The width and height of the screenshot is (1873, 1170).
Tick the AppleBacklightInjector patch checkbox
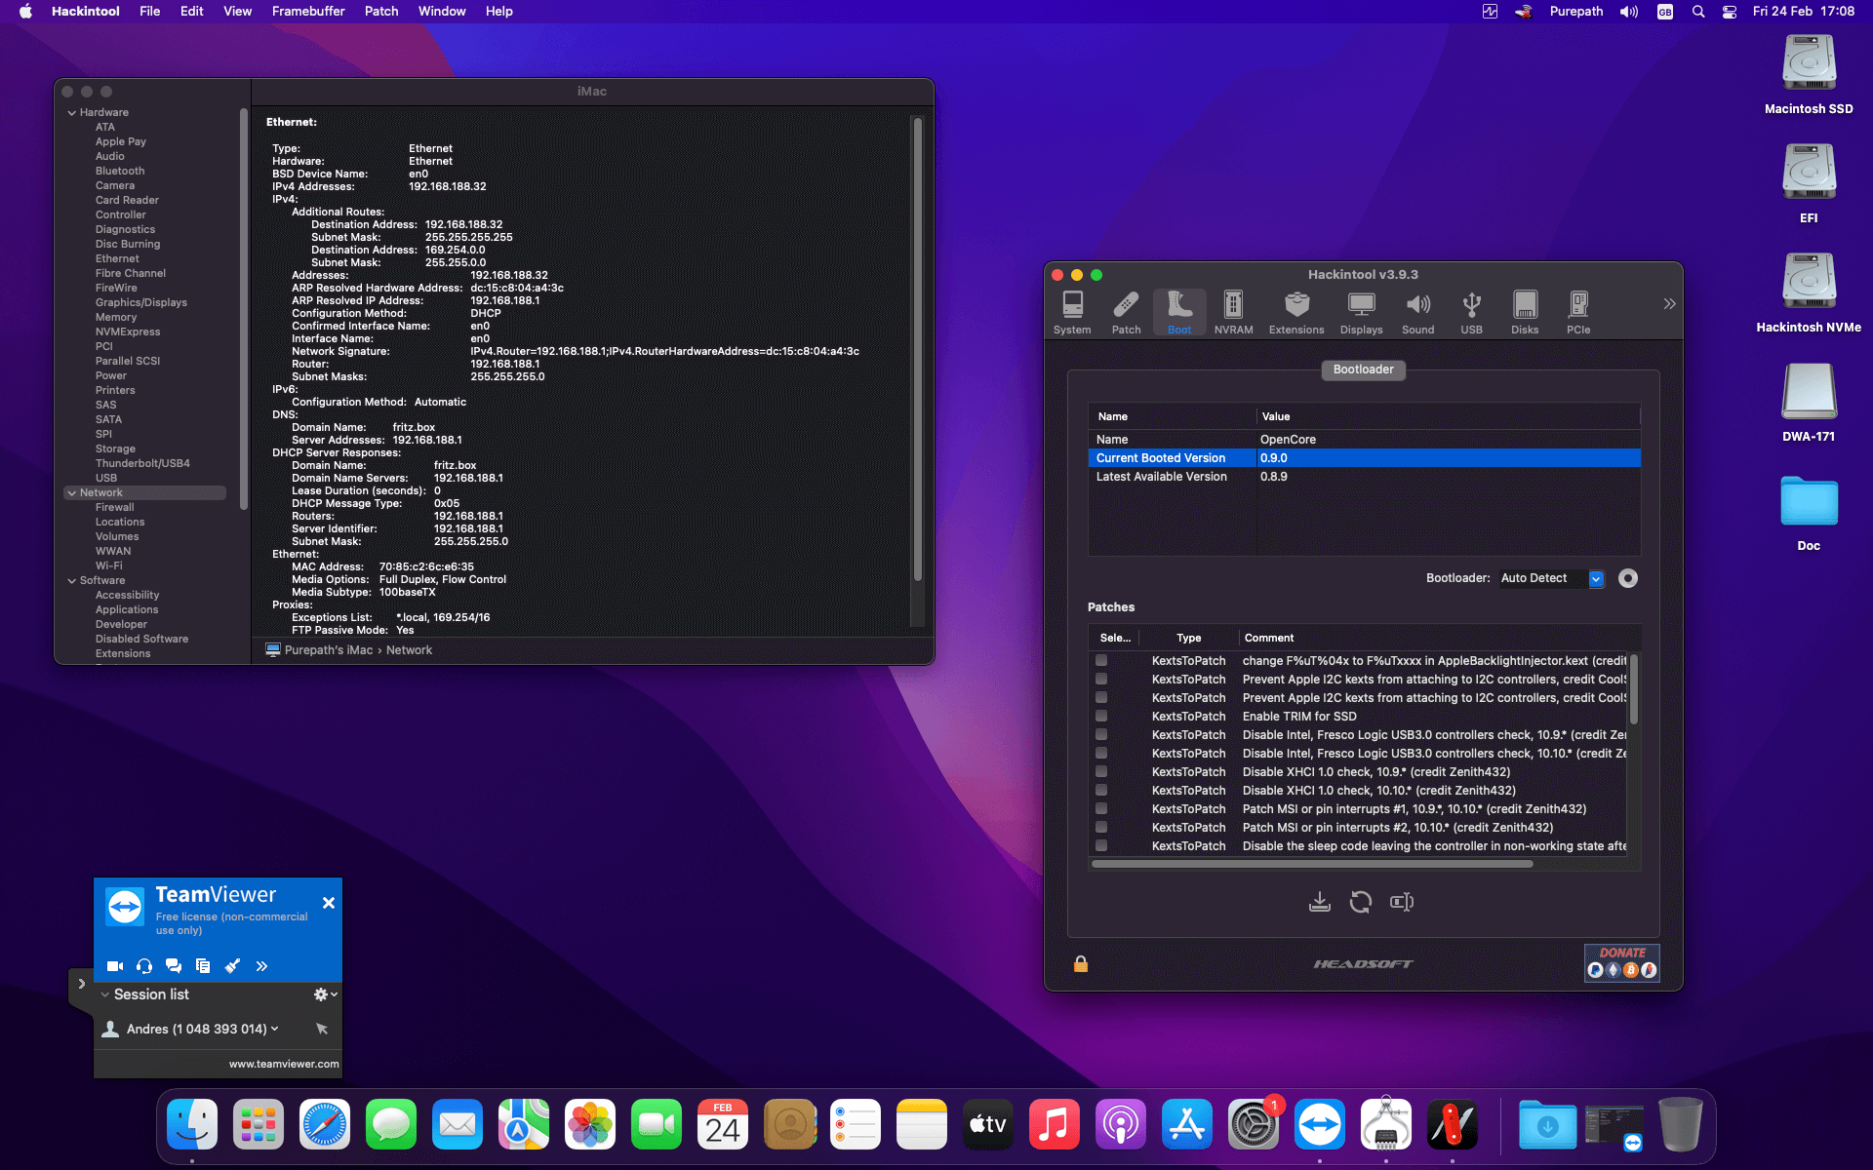point(1101,660)
